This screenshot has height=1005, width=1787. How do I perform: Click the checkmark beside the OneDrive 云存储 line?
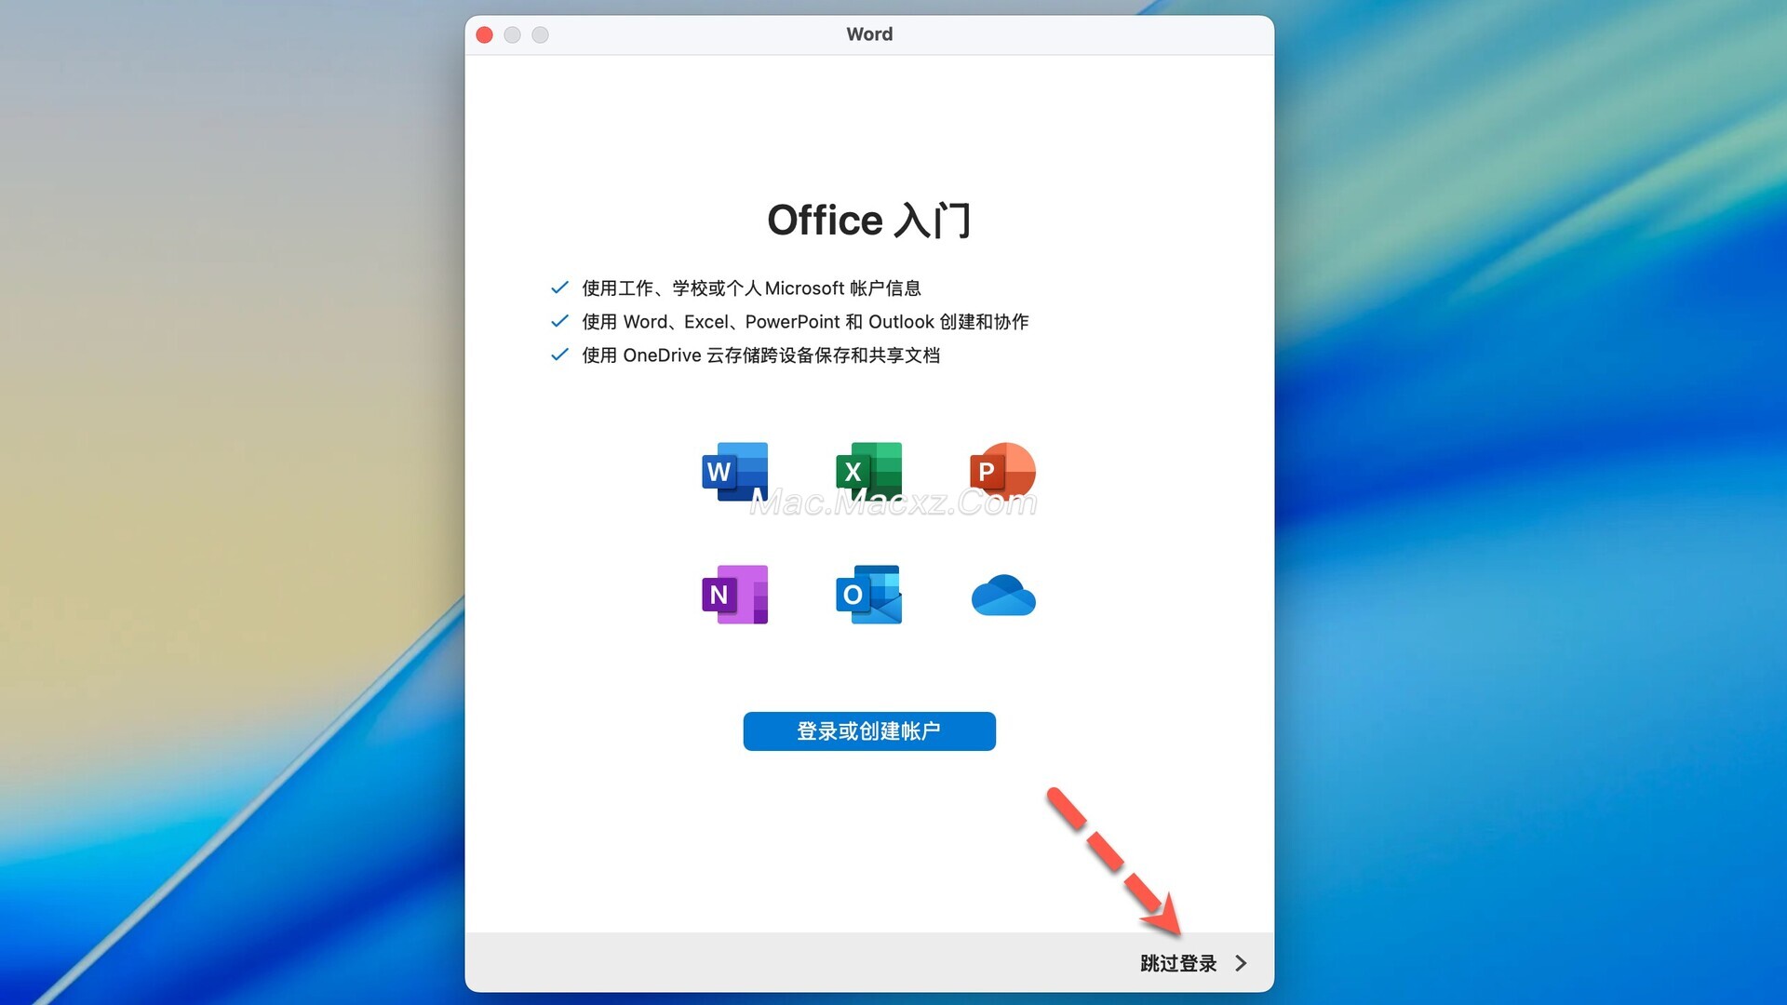click(559, 355)
